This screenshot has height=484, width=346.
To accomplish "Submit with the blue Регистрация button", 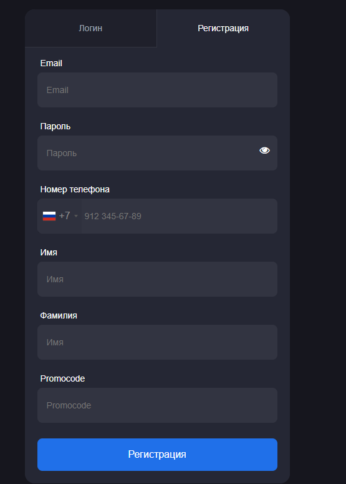I will coord(157,455).
